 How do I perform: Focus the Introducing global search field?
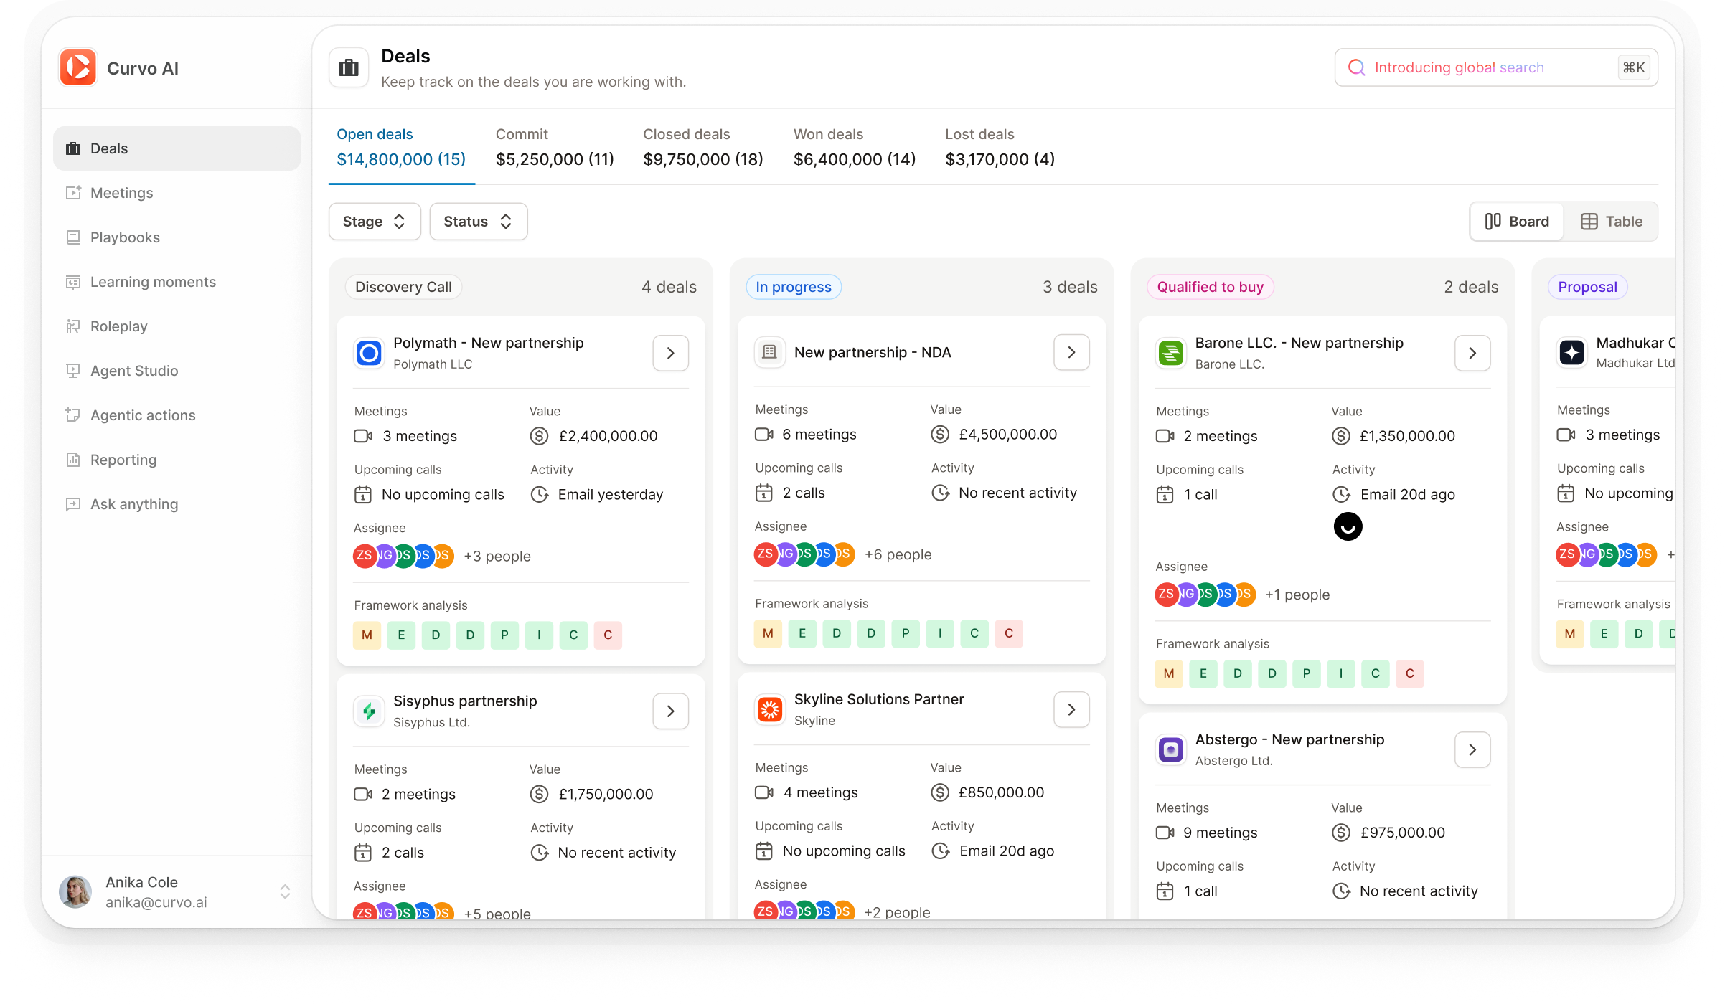(1496, 67)
